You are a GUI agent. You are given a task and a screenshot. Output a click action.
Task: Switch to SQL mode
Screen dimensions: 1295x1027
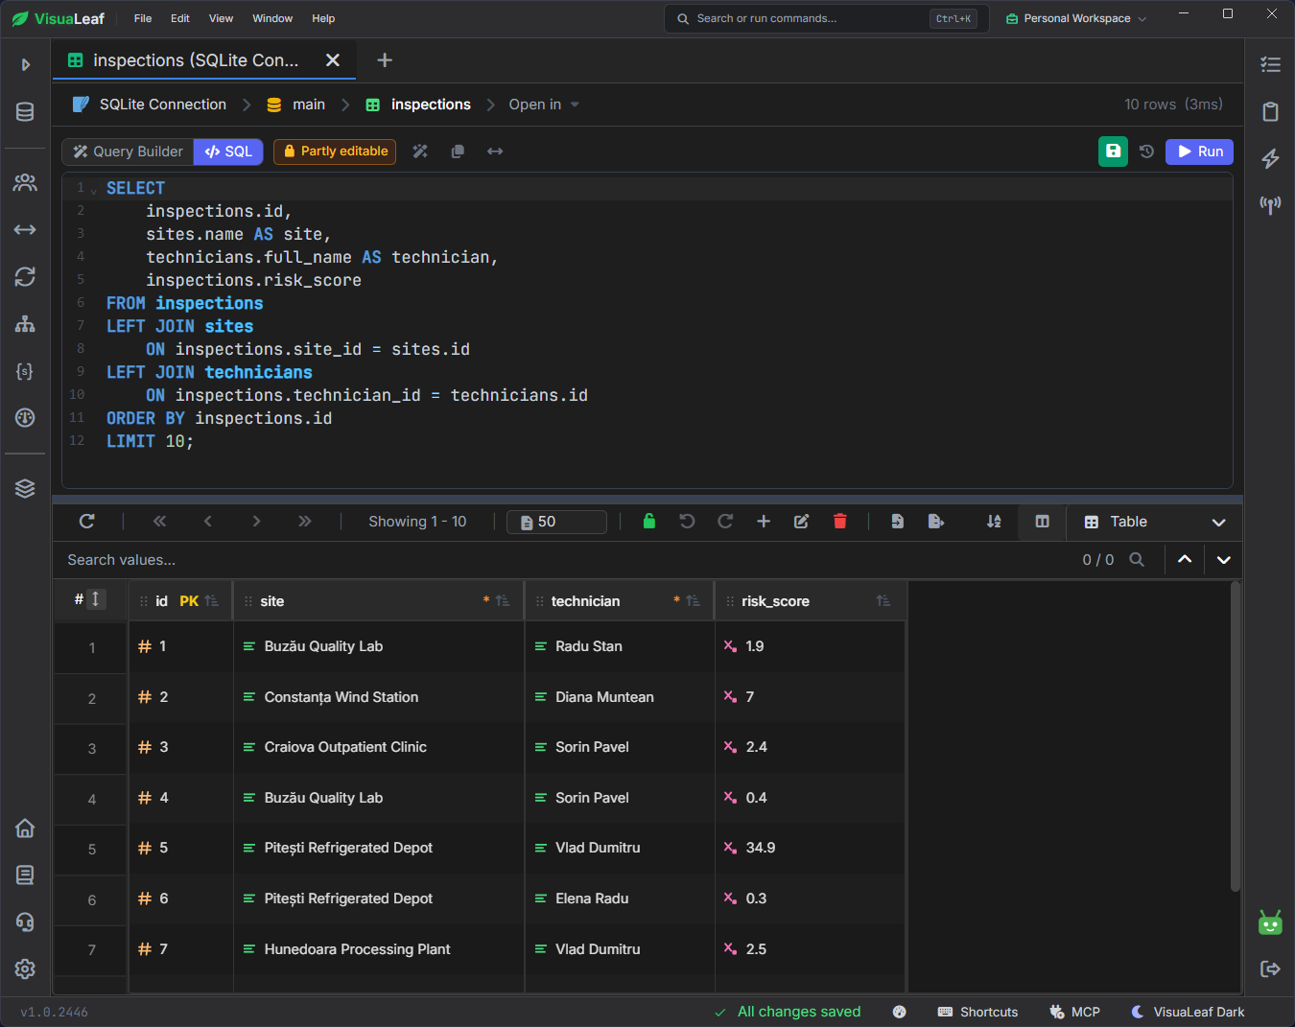228,152
